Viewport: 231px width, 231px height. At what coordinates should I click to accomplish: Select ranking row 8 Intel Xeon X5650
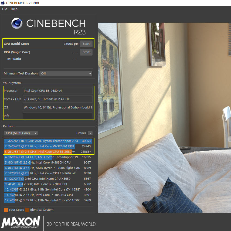(48, 179)
